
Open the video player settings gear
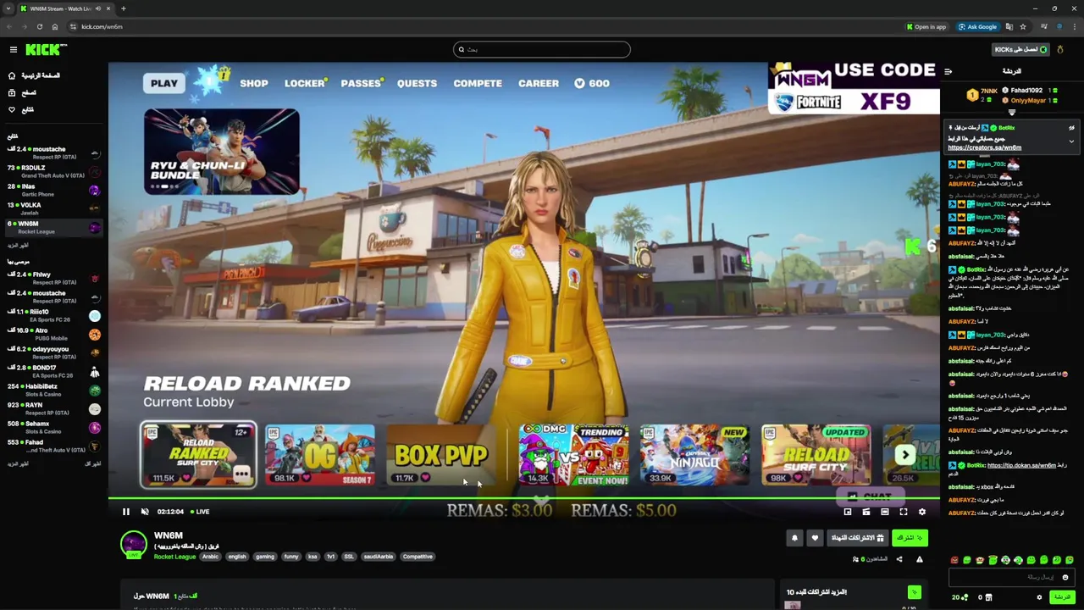click(922, 512)
